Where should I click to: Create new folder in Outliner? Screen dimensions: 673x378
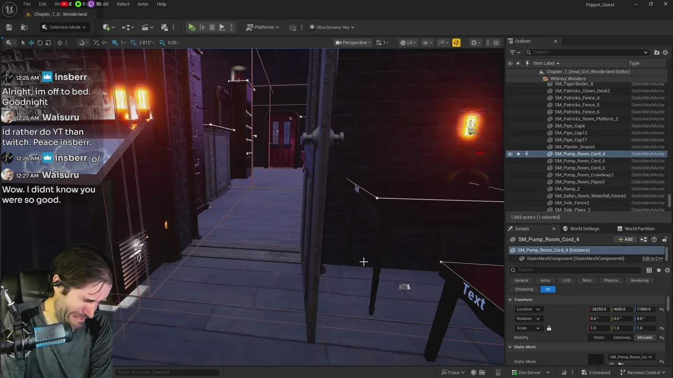pyautogui.click(x=657, y=52)
